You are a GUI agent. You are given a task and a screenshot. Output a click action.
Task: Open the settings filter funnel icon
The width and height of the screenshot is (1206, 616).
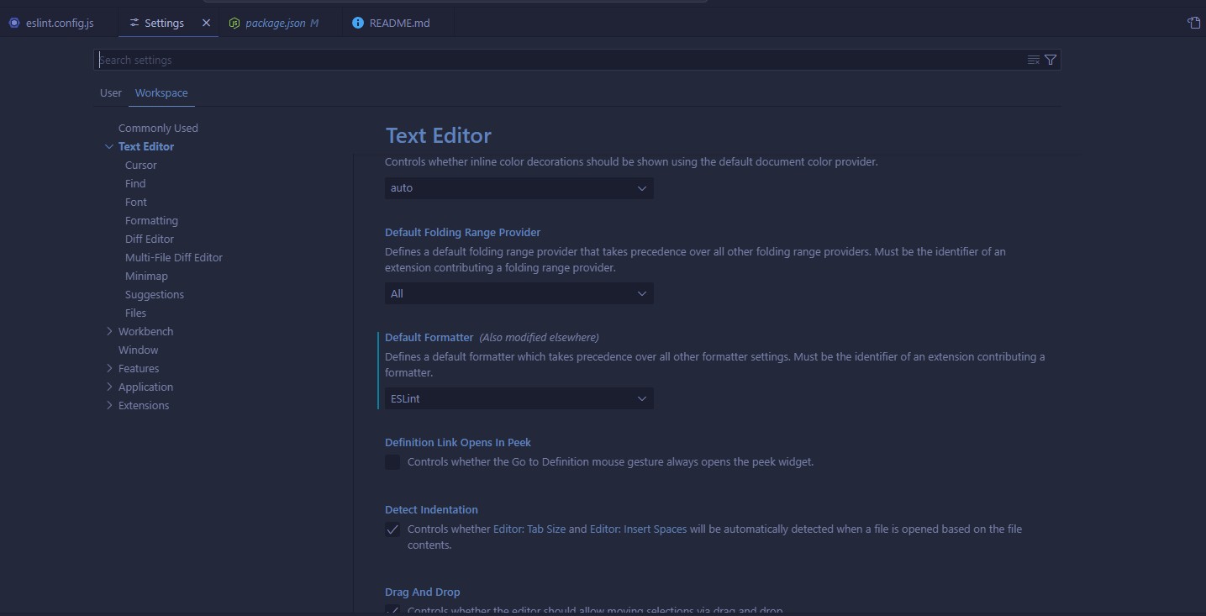(x=1051, y=60)
